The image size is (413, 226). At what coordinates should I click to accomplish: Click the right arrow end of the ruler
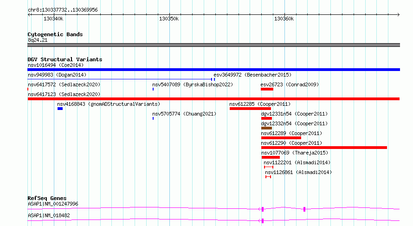[x=399, y=15]
